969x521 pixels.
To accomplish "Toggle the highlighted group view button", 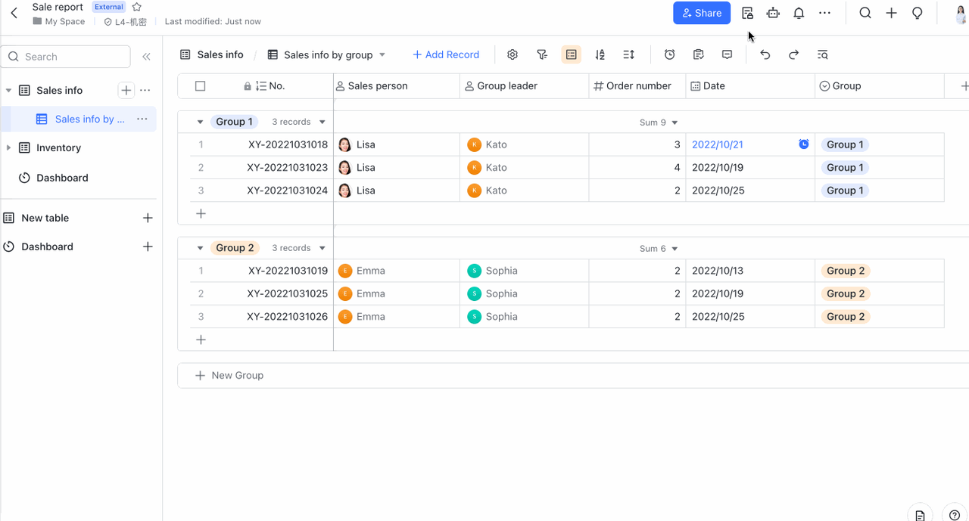I will coord(571,54).
